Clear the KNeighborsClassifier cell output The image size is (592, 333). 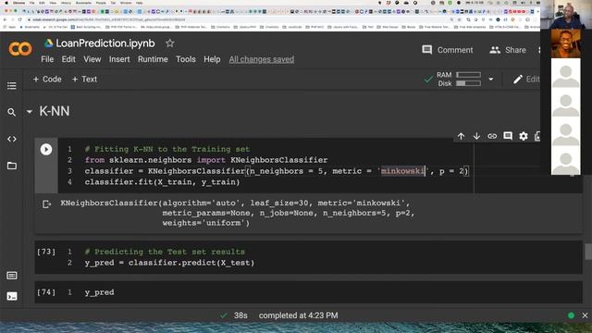[x=46, y=204]
